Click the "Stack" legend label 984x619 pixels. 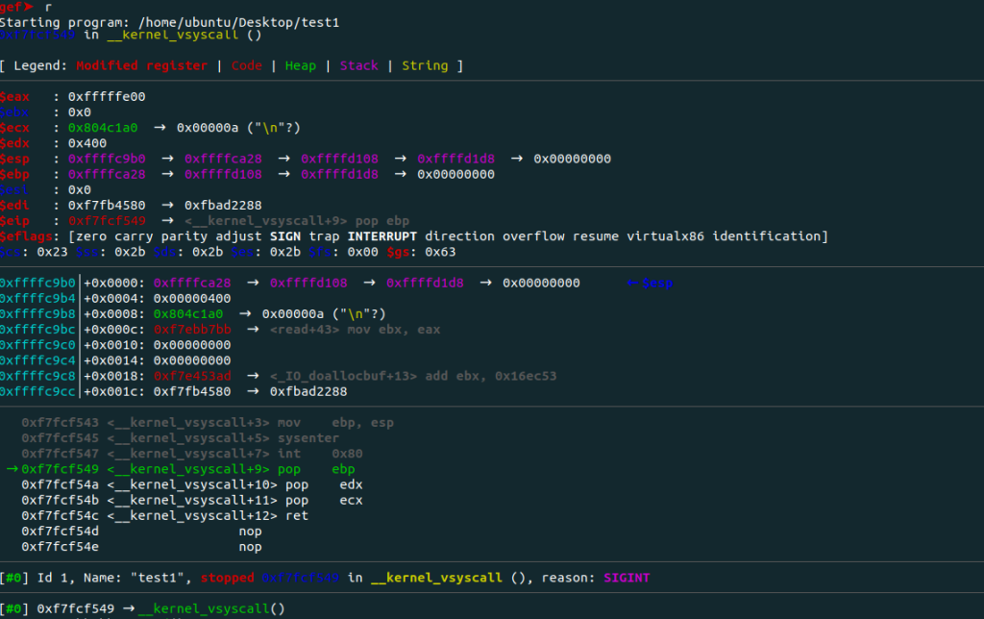click(x=358, y=65)
